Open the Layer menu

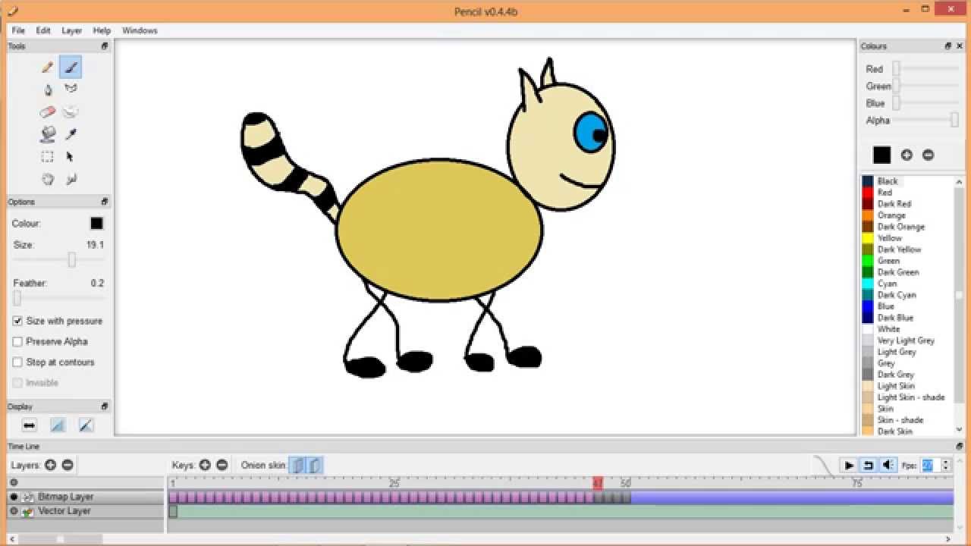point(71,30)
